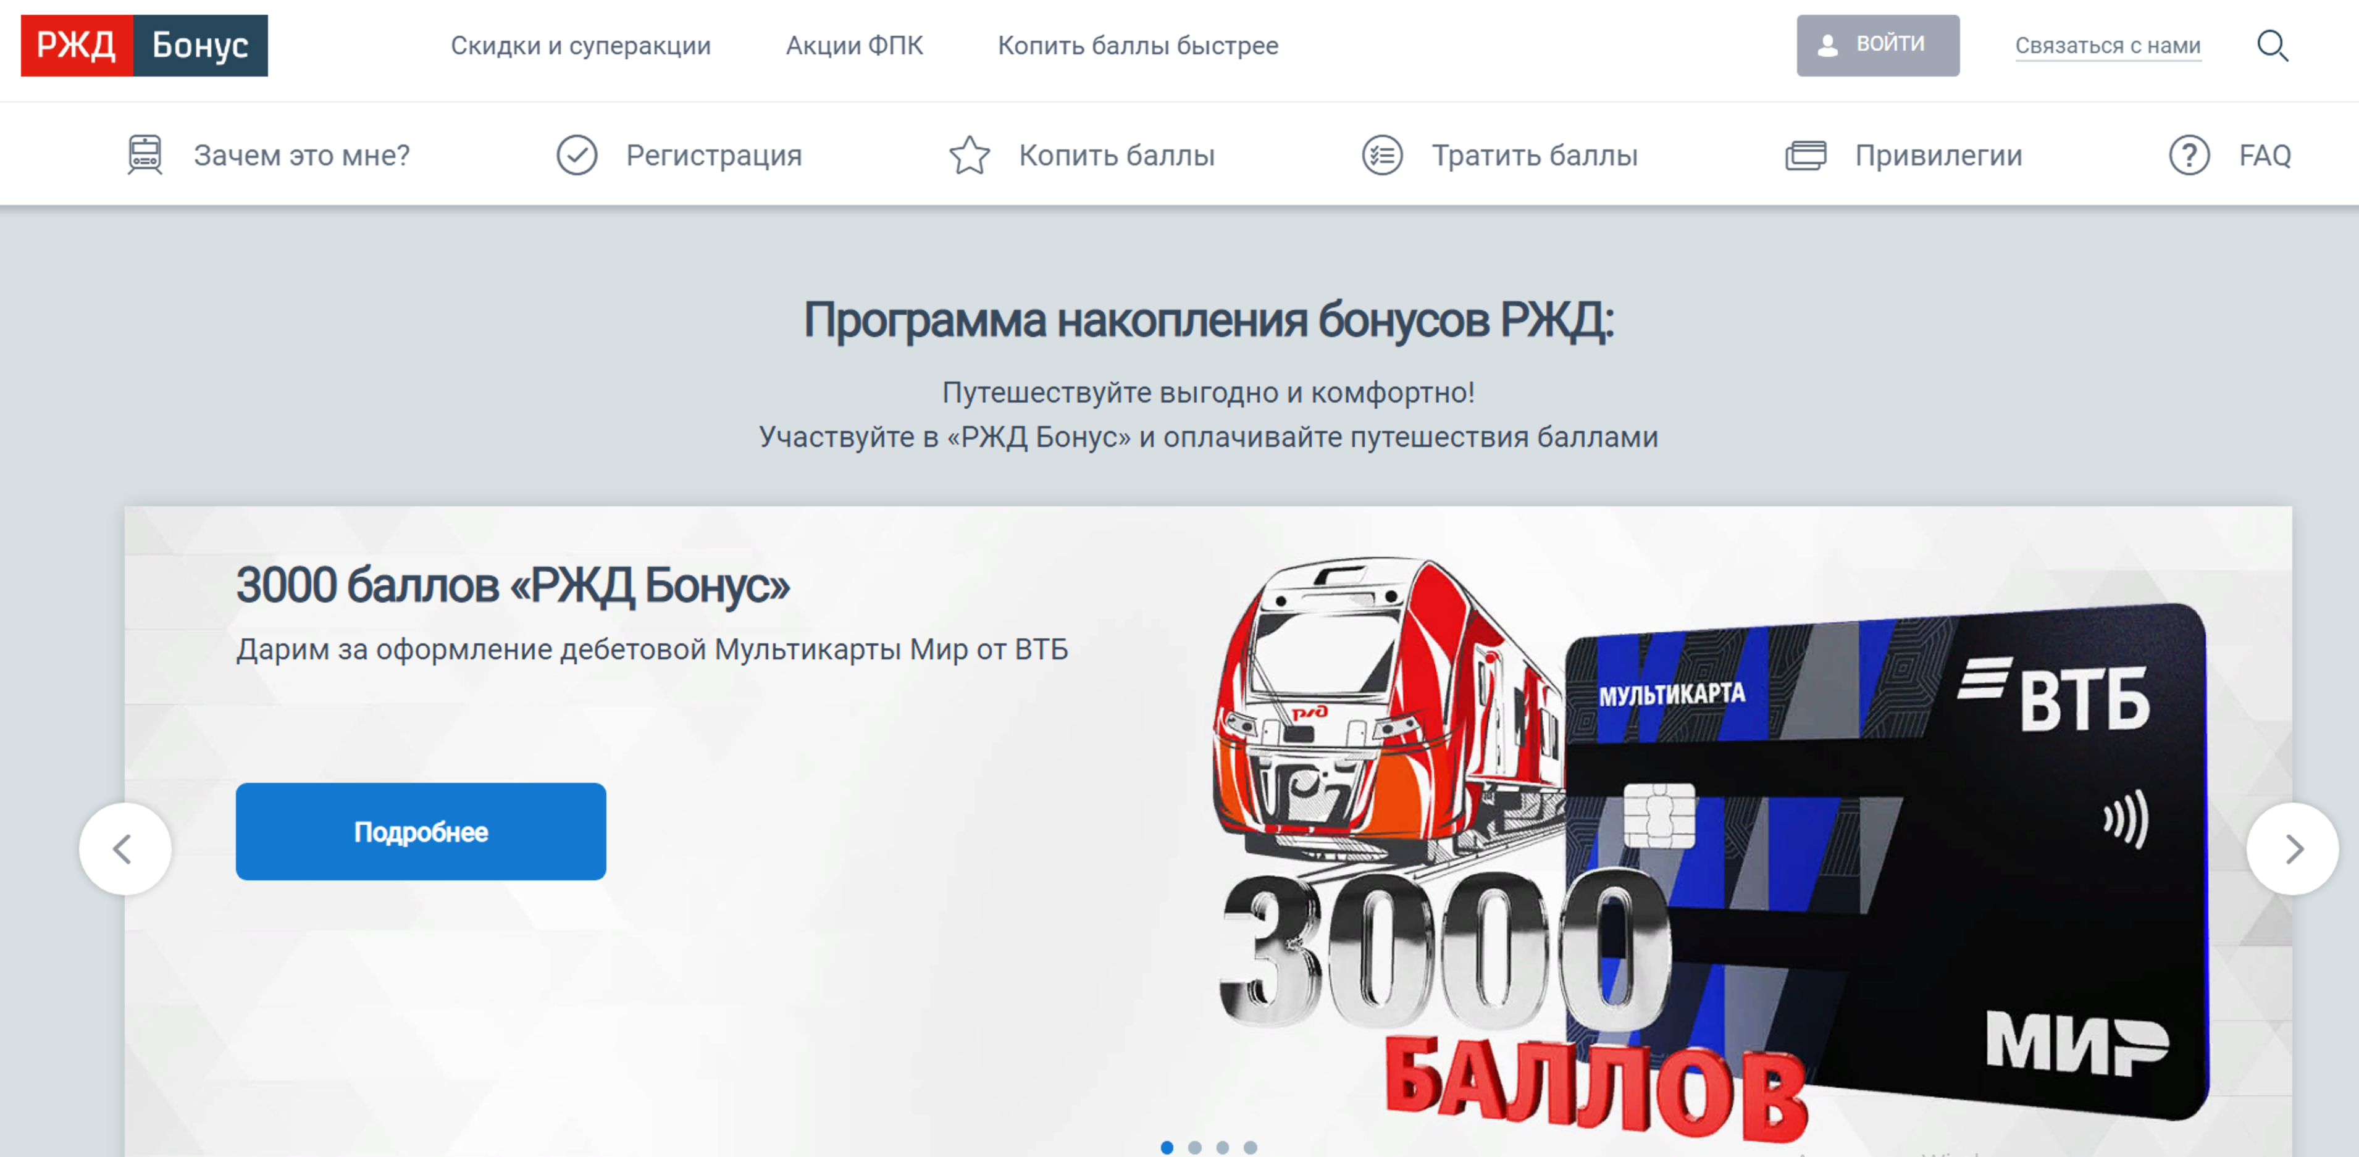
Task: Open Связаться с нами link
Action: pyautogui.click(x=2107, y=46)
